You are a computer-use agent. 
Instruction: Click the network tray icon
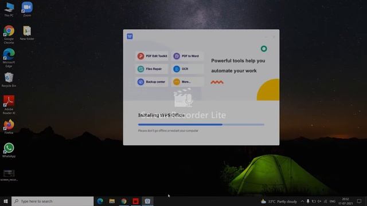point(325,201)
